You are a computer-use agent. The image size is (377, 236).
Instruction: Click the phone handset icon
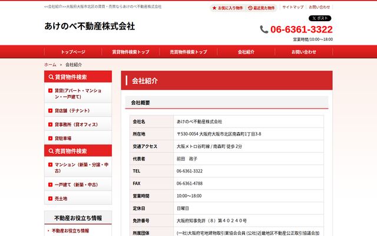[264, 29]
